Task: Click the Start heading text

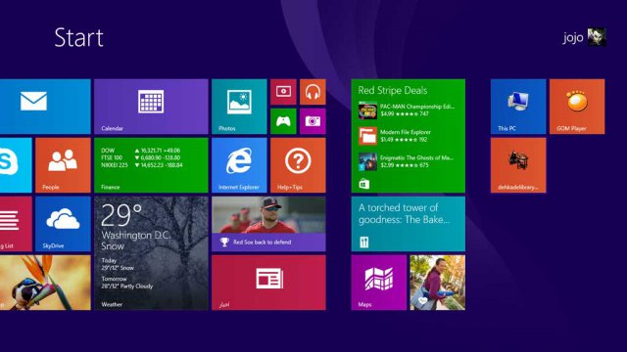Action: pos(78,38)
